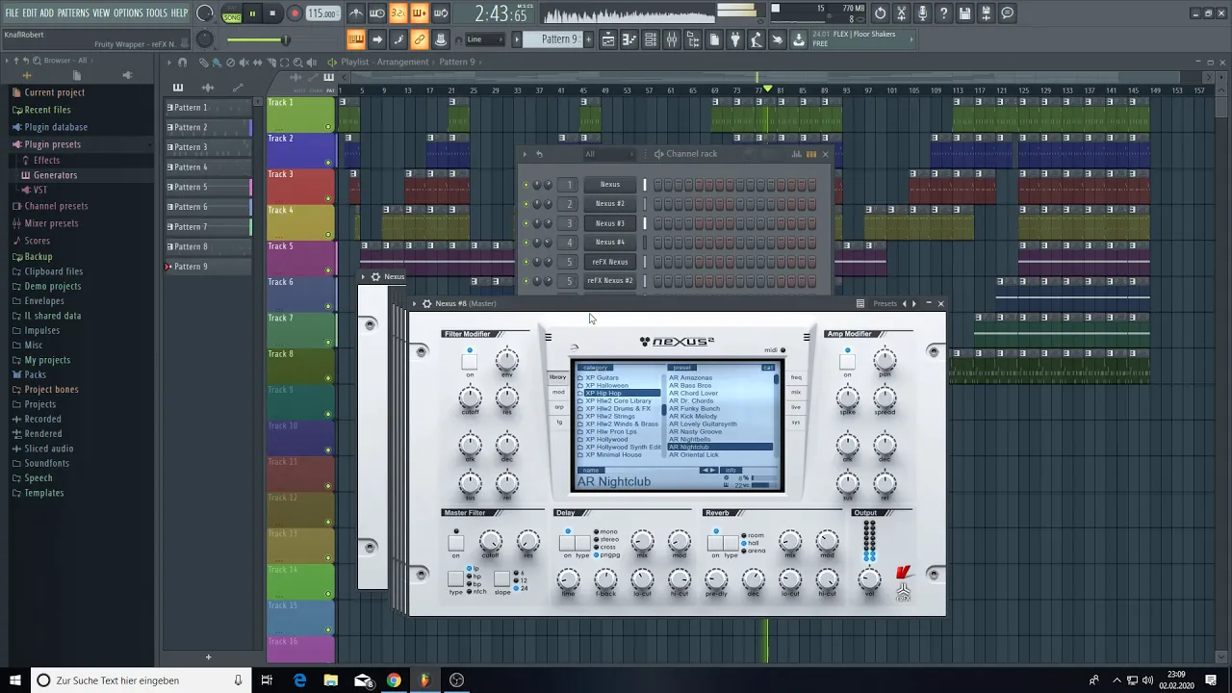Open the help question-mark icon
The width and height of the screenshot is (1232, 693).
(944, 13)
